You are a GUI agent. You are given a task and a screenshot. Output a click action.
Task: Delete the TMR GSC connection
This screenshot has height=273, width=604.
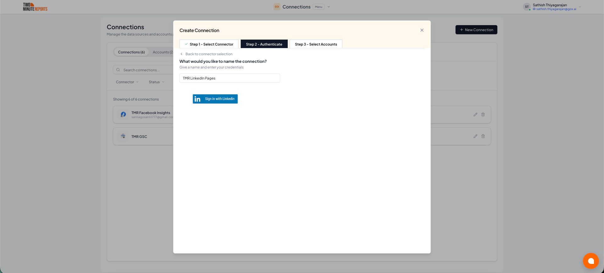point(483,136)
